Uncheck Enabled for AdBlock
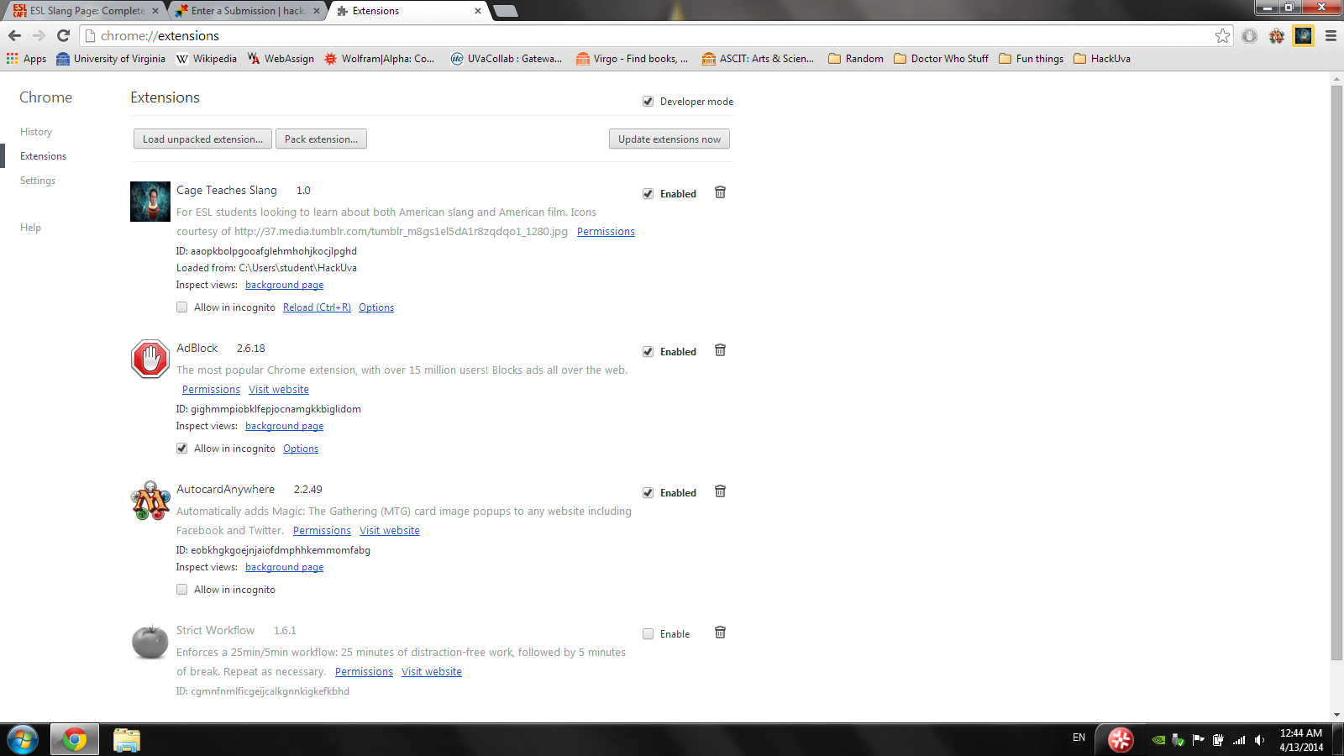1344x756 pixels. pyautogui.click(x=648, y=352)
